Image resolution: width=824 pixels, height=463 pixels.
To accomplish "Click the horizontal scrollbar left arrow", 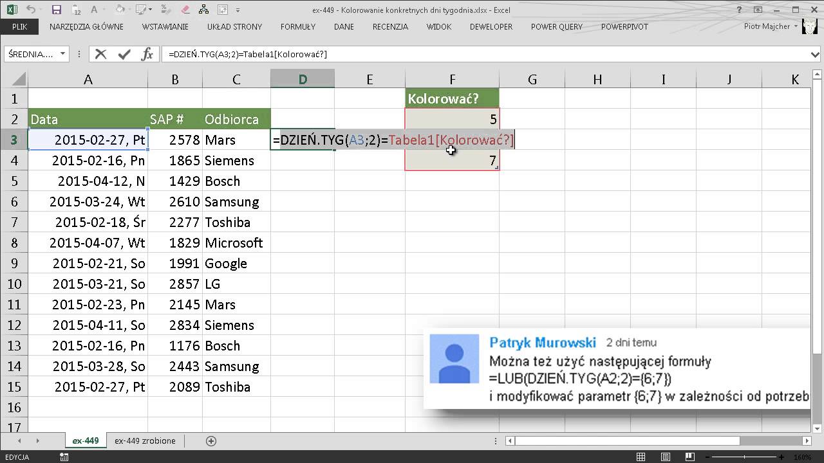I will tap(510, 440).
